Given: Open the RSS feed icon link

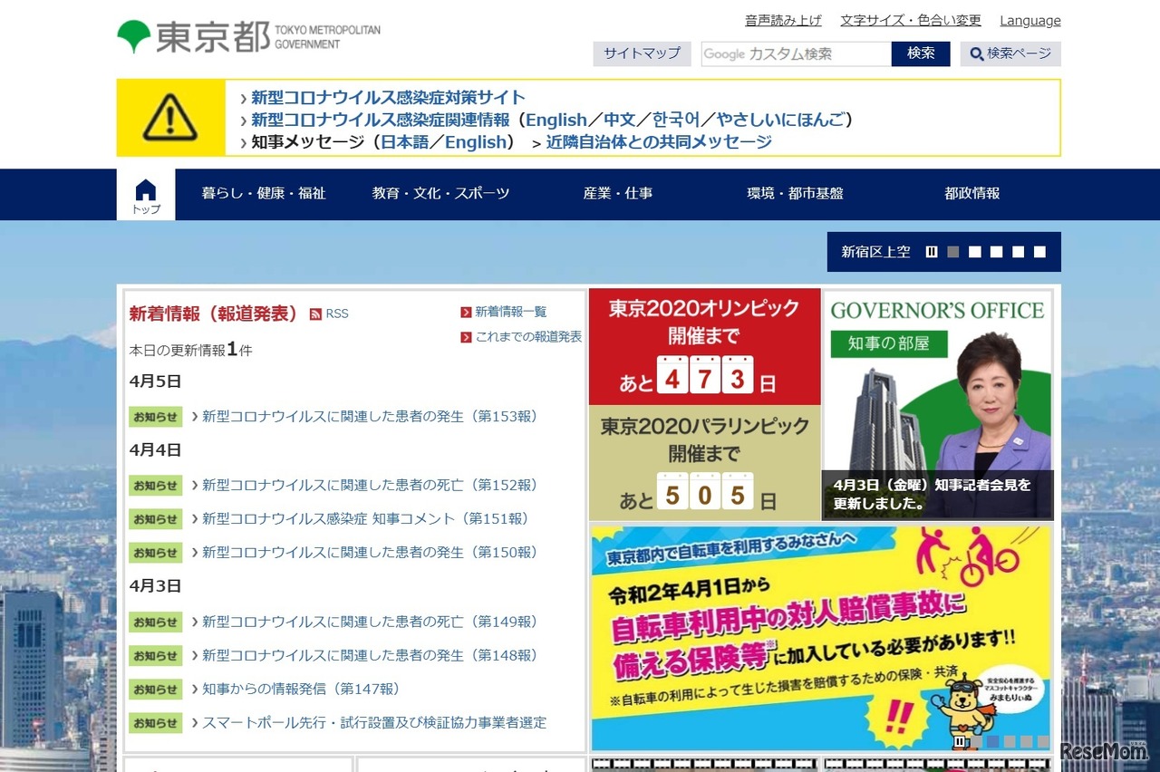Looking at the screenshot, I should tap(315, 314).
